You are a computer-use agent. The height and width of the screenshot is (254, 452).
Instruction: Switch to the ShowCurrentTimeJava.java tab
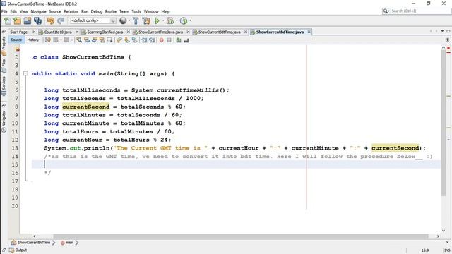160,32
